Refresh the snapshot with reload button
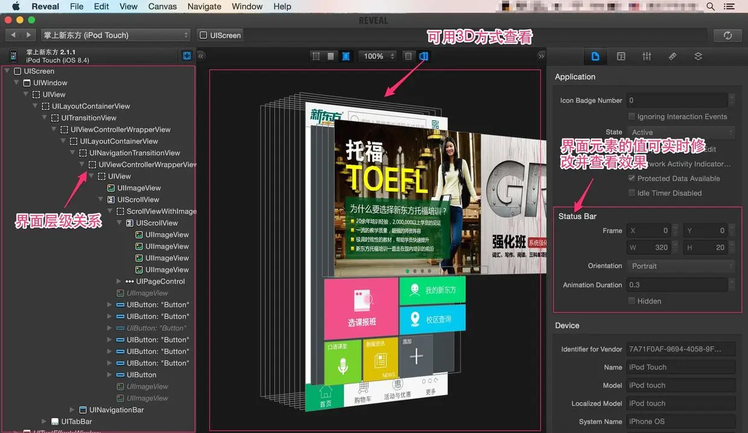Image resolution: width=748 pixels, height=433 pixels. click(x=727, y=36)
